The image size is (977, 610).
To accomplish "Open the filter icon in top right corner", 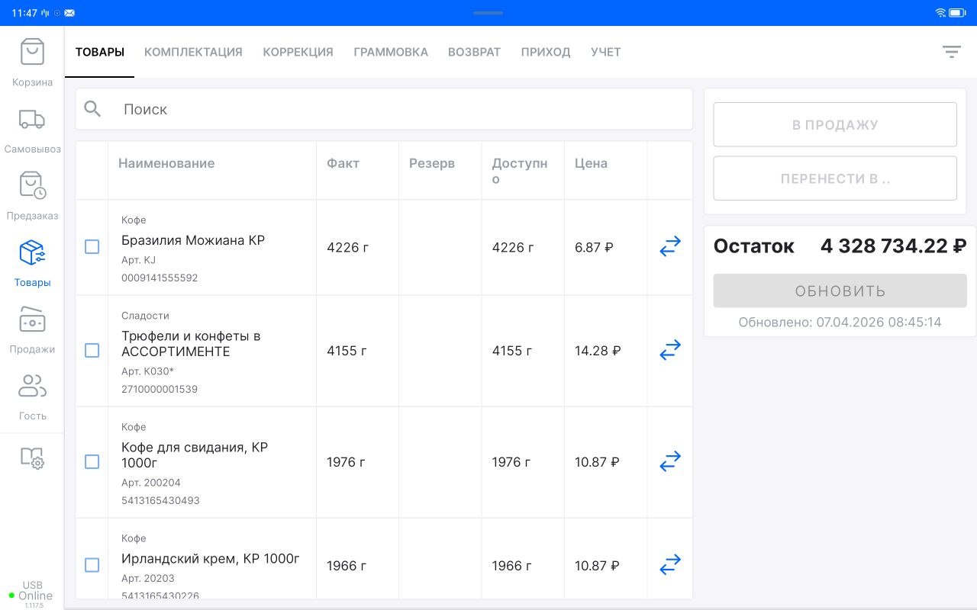I will tap(951, 51).
